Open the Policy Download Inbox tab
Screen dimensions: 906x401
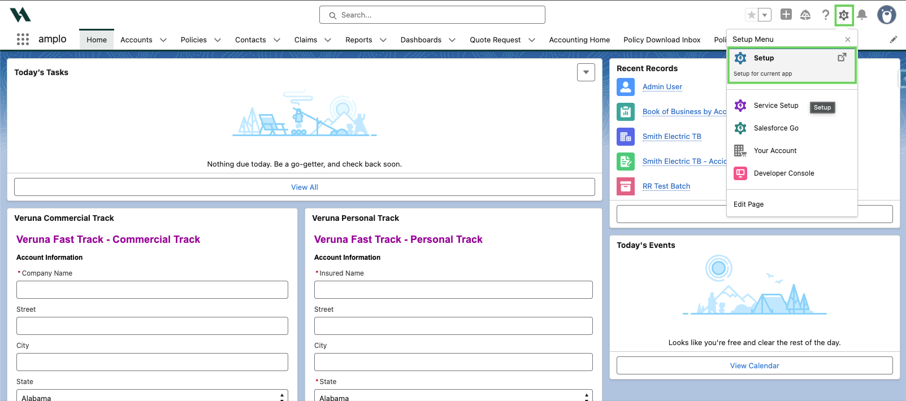click(662, 40)
